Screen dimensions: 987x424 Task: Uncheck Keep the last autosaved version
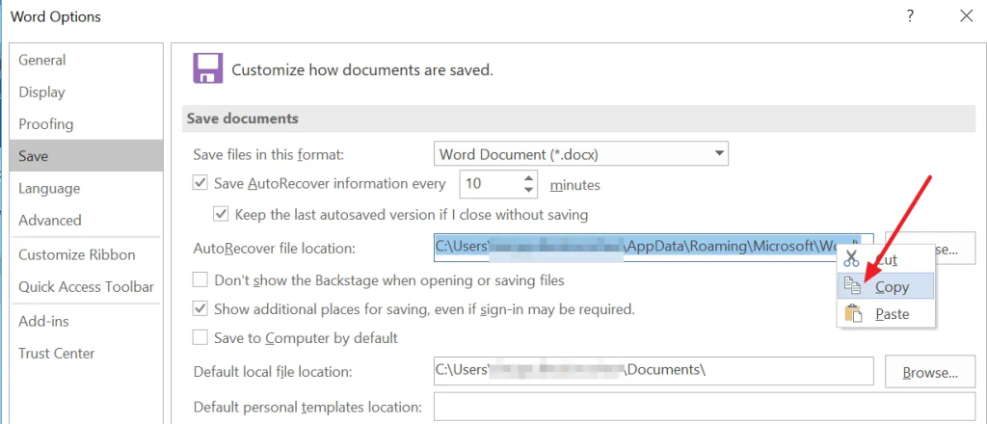pos(221,214)
